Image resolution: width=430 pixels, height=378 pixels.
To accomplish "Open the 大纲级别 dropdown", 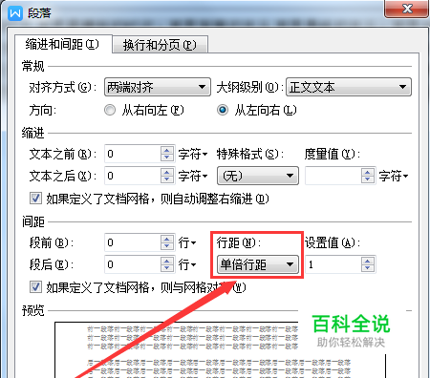I will [349, 87].
